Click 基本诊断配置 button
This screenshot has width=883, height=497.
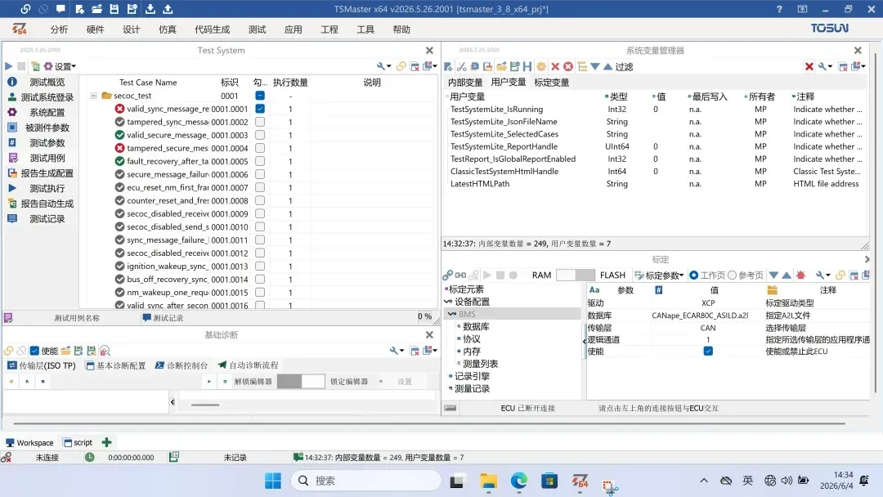pos(115,365)
